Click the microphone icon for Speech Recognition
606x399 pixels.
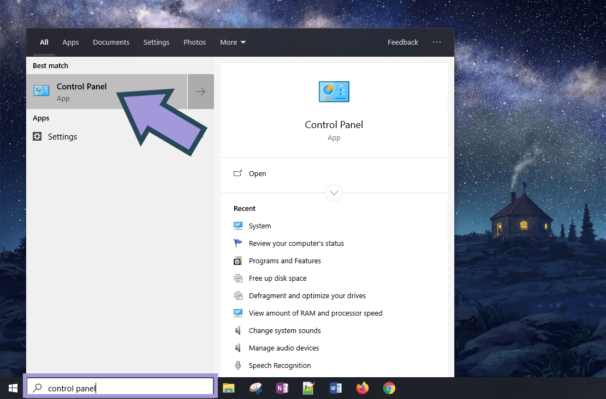click(x=238, y=365)
